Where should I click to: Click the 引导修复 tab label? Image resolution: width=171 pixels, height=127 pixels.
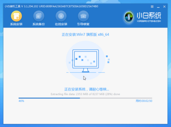point(83,24)
